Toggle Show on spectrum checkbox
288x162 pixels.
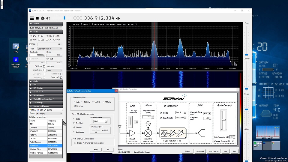[31, 117]
